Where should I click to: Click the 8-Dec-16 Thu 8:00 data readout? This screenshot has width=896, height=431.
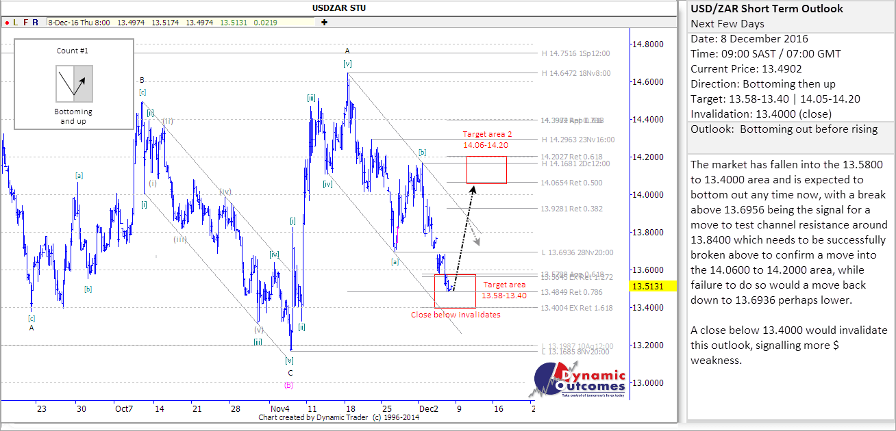[78, 22]
